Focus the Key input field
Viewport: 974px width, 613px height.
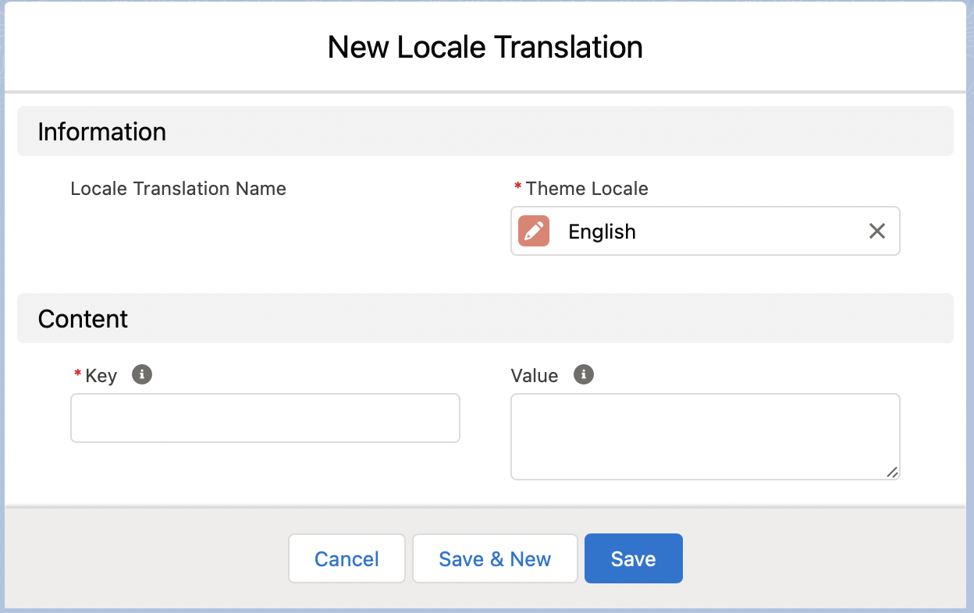265,418
